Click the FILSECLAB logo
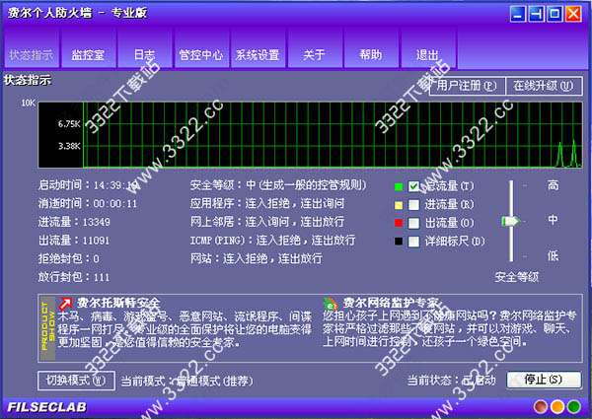The image size is (592, 419). tap(46, 407)
